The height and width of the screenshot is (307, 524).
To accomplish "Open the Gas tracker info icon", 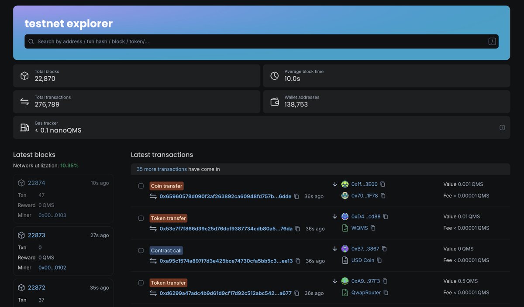I will click(502, 127).
